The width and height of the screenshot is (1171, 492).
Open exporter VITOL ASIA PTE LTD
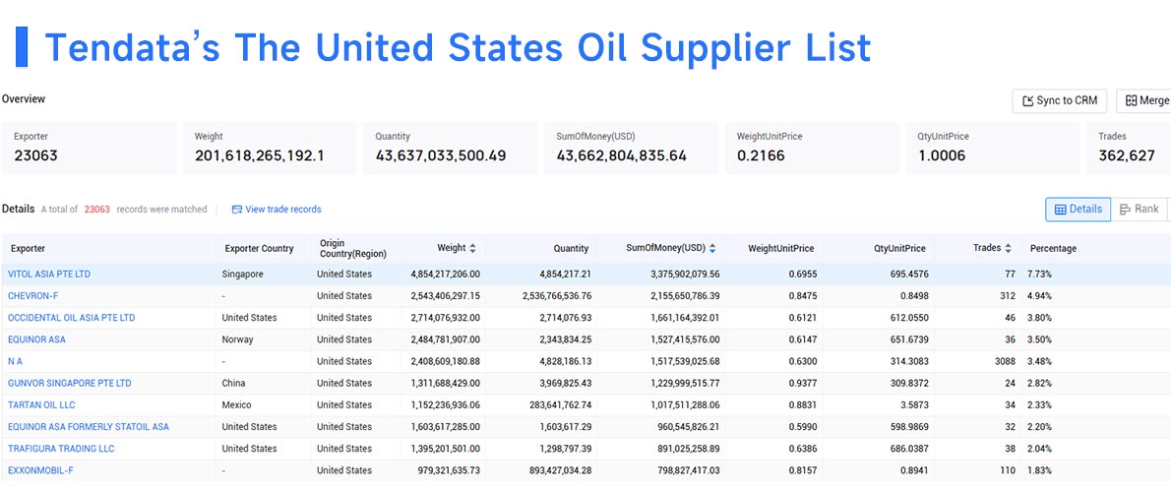pos(49,274)
